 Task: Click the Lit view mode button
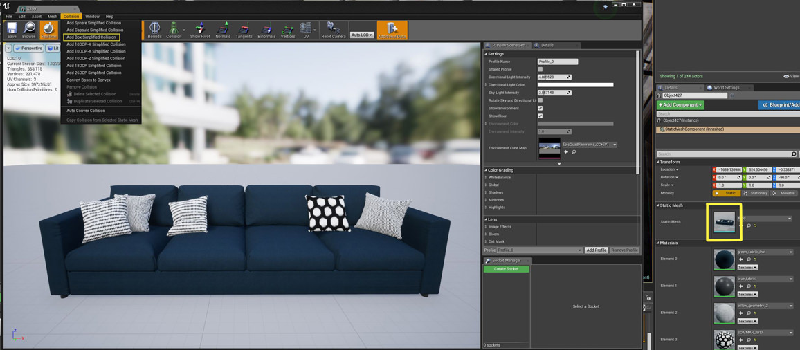pos(53,48)
